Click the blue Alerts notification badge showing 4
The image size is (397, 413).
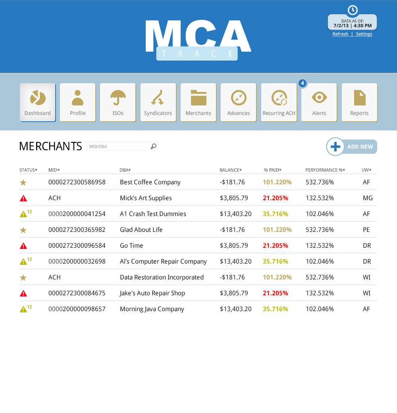coord(303,83)
